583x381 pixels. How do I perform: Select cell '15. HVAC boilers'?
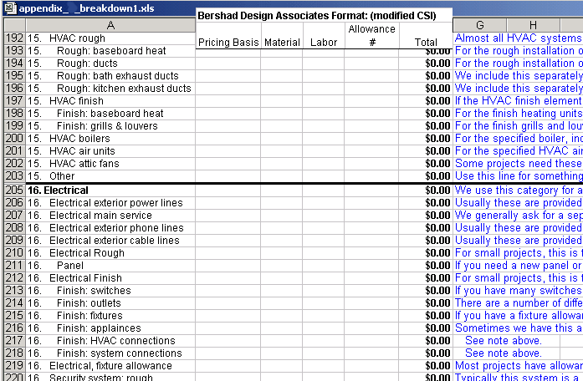click(x=110, y=139)
